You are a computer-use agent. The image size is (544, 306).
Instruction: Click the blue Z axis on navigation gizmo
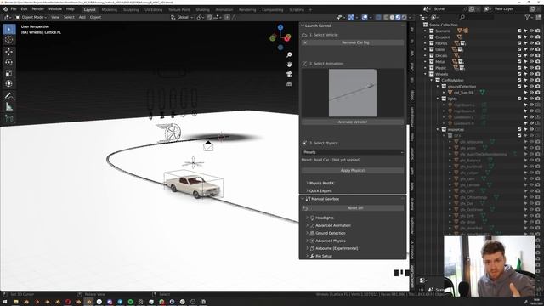280,27
